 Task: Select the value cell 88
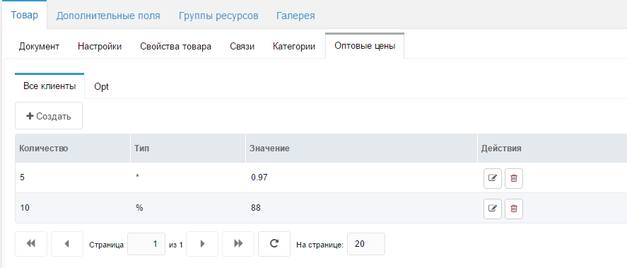pos(361,208)
